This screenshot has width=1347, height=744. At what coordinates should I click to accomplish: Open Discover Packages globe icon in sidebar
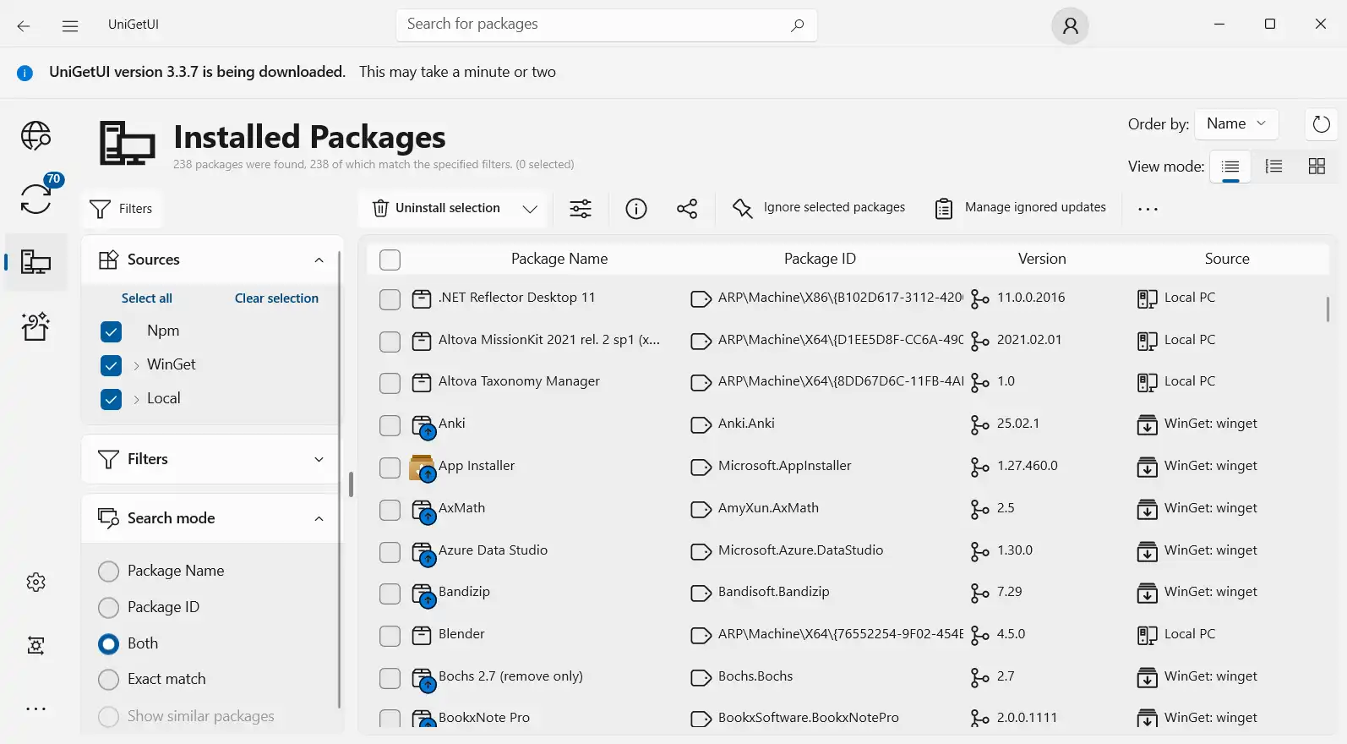(35, 135)
